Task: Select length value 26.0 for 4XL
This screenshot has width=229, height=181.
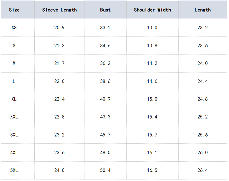Action: pyautogui.click(x=203, y=152)
